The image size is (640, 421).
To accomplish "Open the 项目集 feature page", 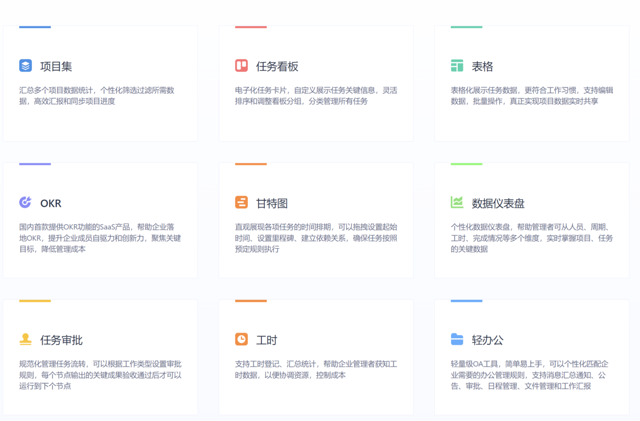I will point(56,65).
